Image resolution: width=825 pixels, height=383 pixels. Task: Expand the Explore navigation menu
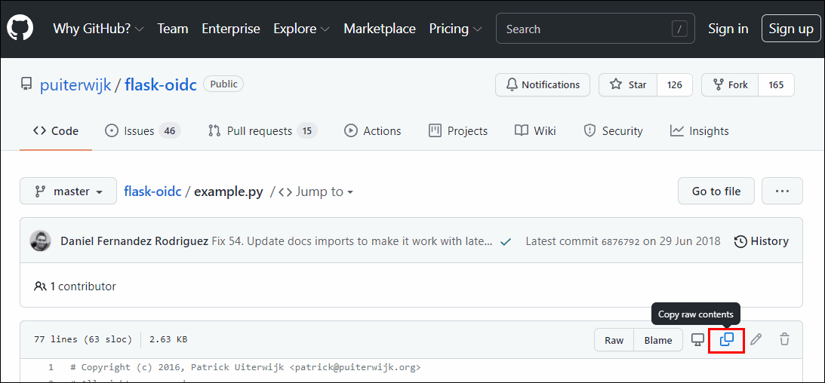click(x=301, y=29)
